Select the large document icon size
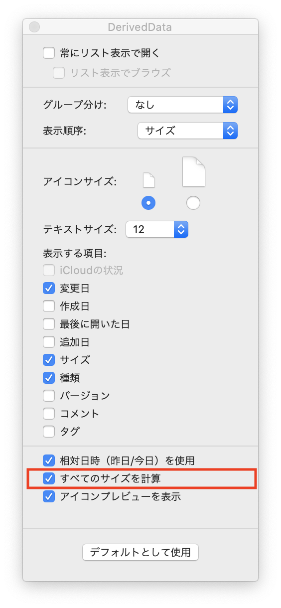Viewport: 281px width, 608px height. (x=193, y=171)
